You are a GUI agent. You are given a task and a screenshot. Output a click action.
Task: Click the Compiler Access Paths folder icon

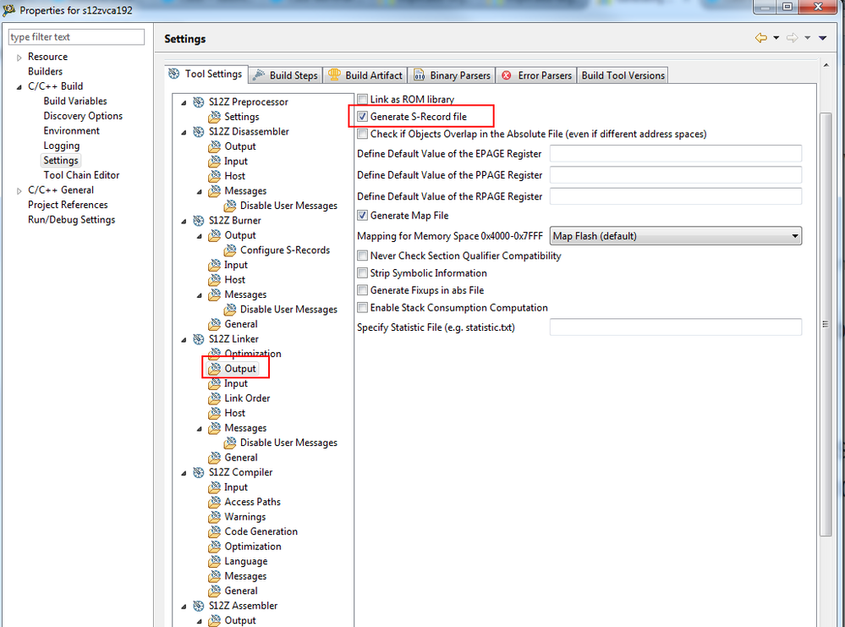(x=215, y=502)
